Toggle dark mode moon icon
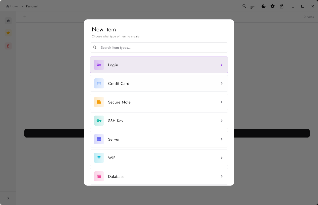 [263, 6]
